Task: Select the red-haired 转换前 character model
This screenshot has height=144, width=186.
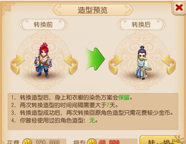Action: [44, 60]
